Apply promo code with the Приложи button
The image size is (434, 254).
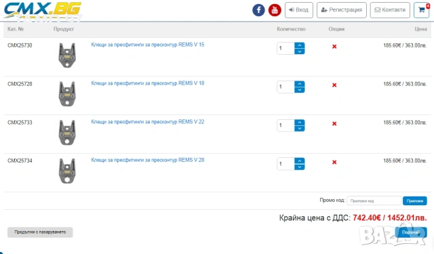pyautogui.click(x=414, y=200)
